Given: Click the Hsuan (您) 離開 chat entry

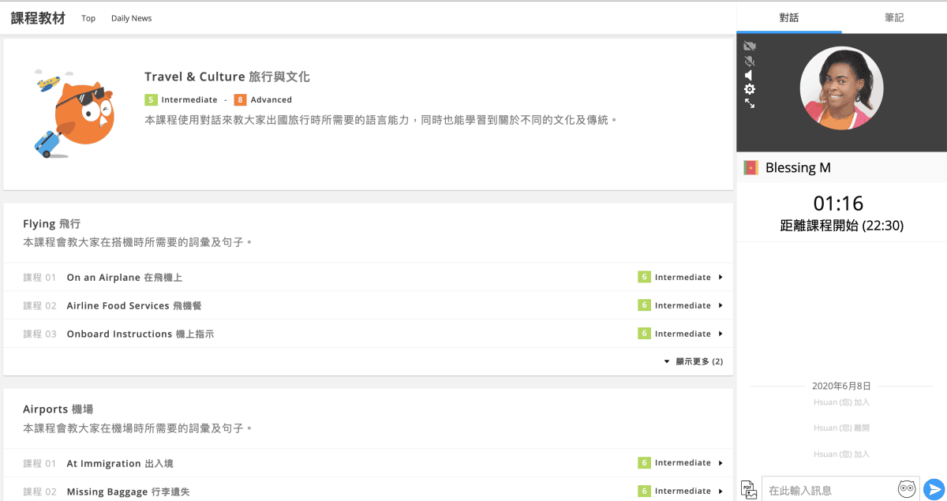Looking at the screenshot, I should [841, 428].
